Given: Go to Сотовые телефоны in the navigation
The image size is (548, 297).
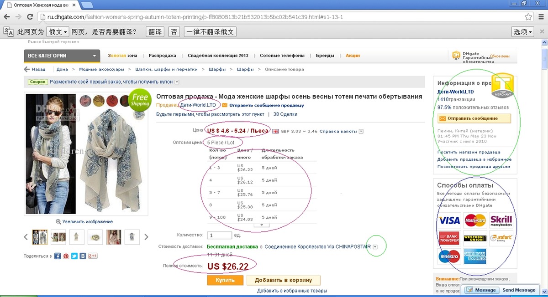Looking at the screenshot, I should [x=282, y=56].
